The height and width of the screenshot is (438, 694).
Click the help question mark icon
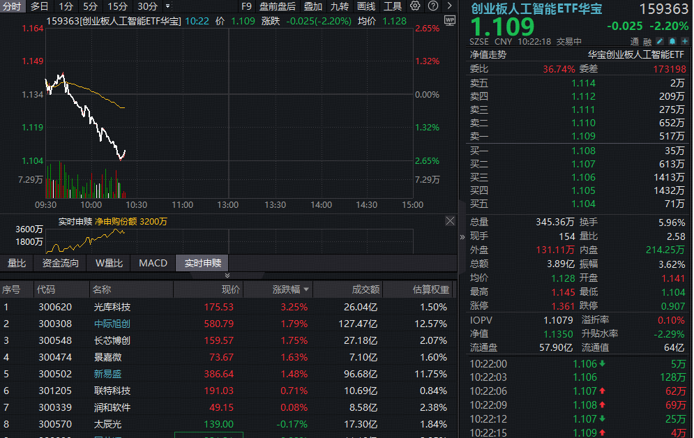(433, 6)
